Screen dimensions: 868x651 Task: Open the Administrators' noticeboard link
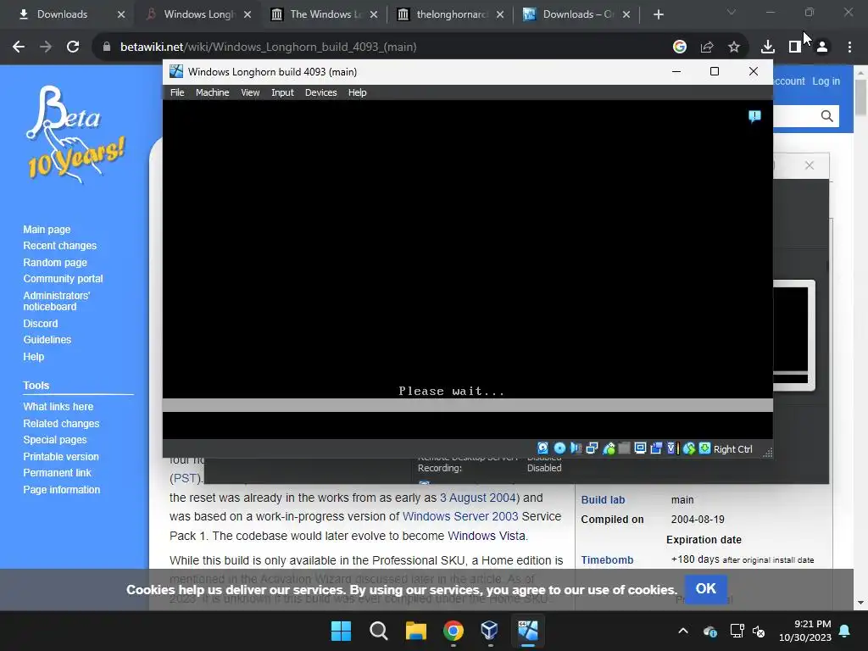click(x=57, y=301)
